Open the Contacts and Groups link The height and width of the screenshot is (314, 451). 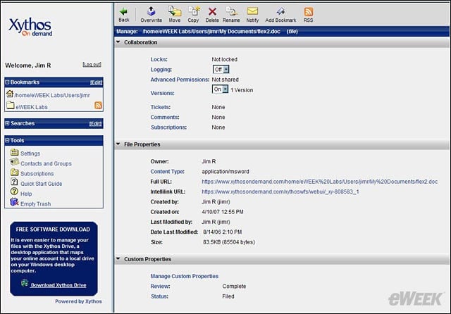[x=46, y=163]
